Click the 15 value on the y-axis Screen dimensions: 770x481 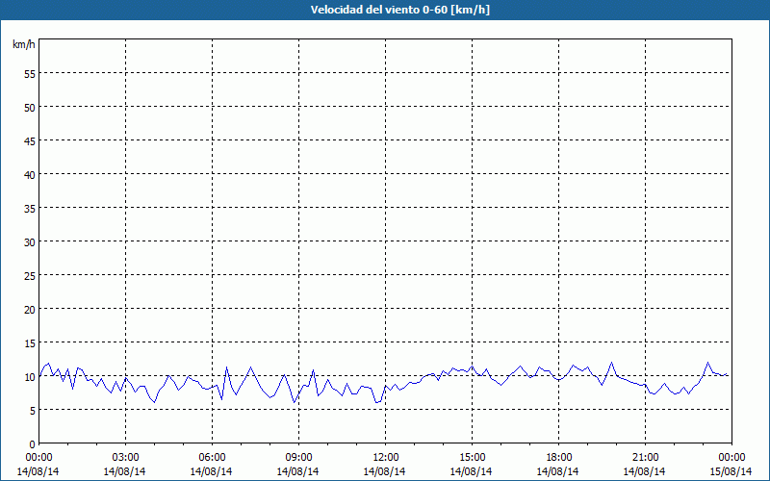pos(30,343)
